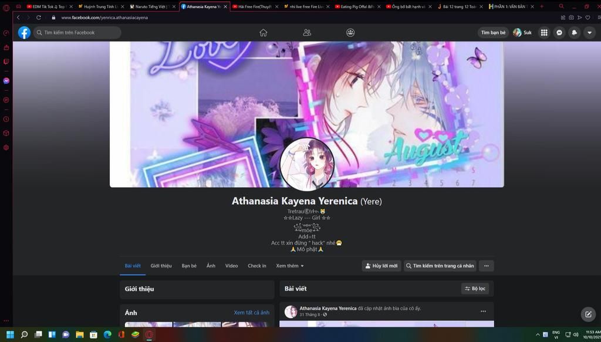Switch to the 'Huỳnh Trung Tính' browser tab
The height and width of the screenshot is (342, 601).
101,6
